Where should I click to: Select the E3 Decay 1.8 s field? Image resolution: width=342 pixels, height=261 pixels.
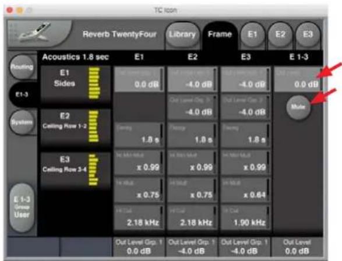pyautogui.click(x=246, y=135)
